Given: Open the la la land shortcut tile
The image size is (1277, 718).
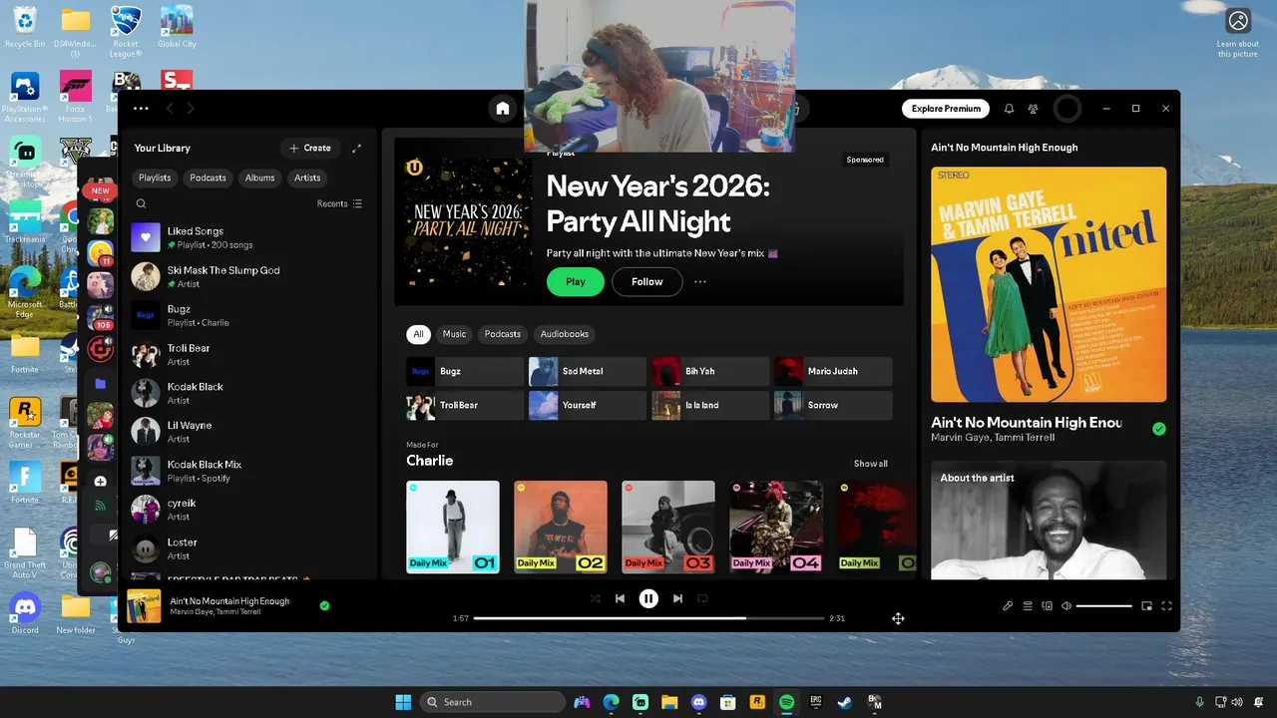Looking at the screenshot, I should pos(710,405).
